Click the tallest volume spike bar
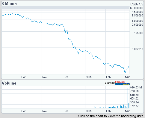This screenshot has height=118, width=145. (128, 98)
